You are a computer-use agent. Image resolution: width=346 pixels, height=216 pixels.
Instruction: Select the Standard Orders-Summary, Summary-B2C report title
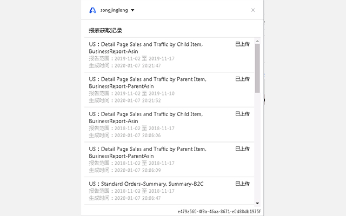tap(146, 184)
